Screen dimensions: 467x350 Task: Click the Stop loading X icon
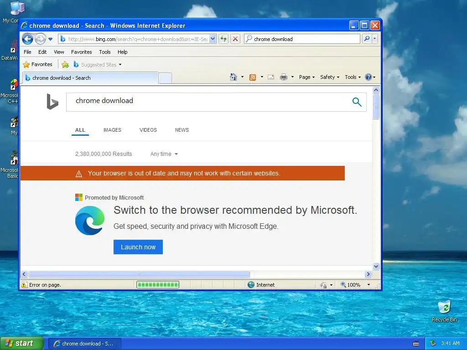(235, 39)
